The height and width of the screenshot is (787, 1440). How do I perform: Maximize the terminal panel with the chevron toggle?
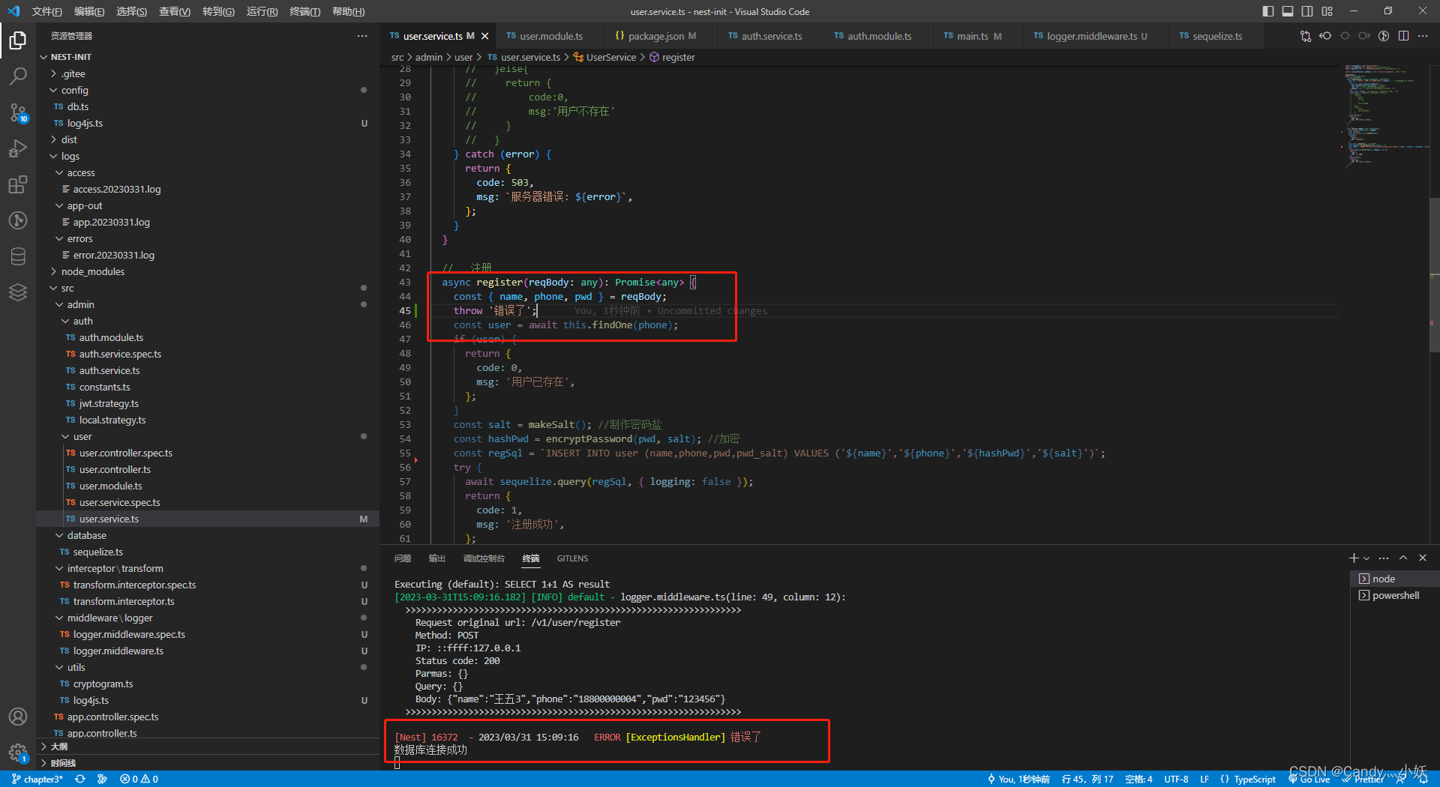[x=1403, y=558]
